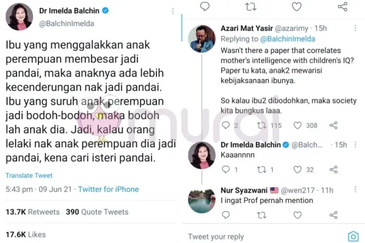View the 390 Quote Tweets
The image size is (365, 243).
pos(97,212)
